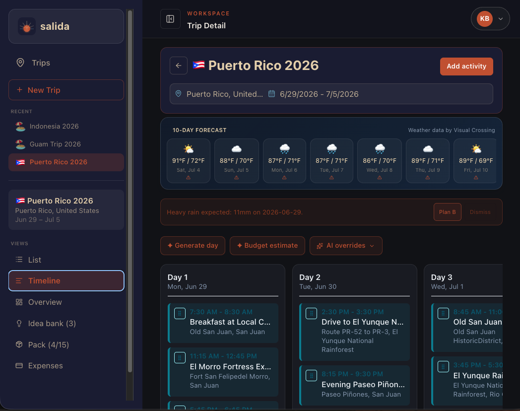Expand the AI overrides dropdown

(346, 246)
